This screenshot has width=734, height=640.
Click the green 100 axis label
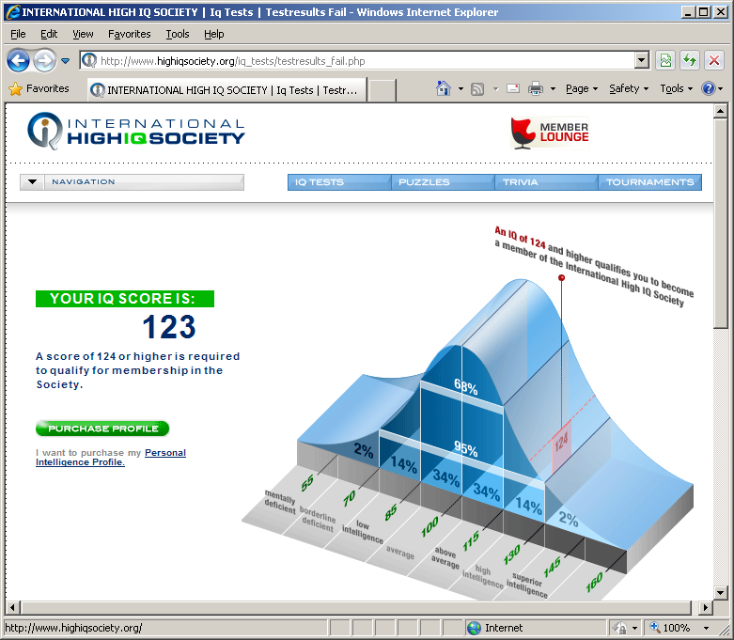click(429, 526)
